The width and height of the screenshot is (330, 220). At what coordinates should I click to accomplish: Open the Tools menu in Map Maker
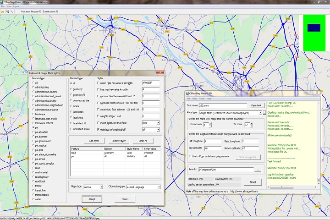(201, 99)
